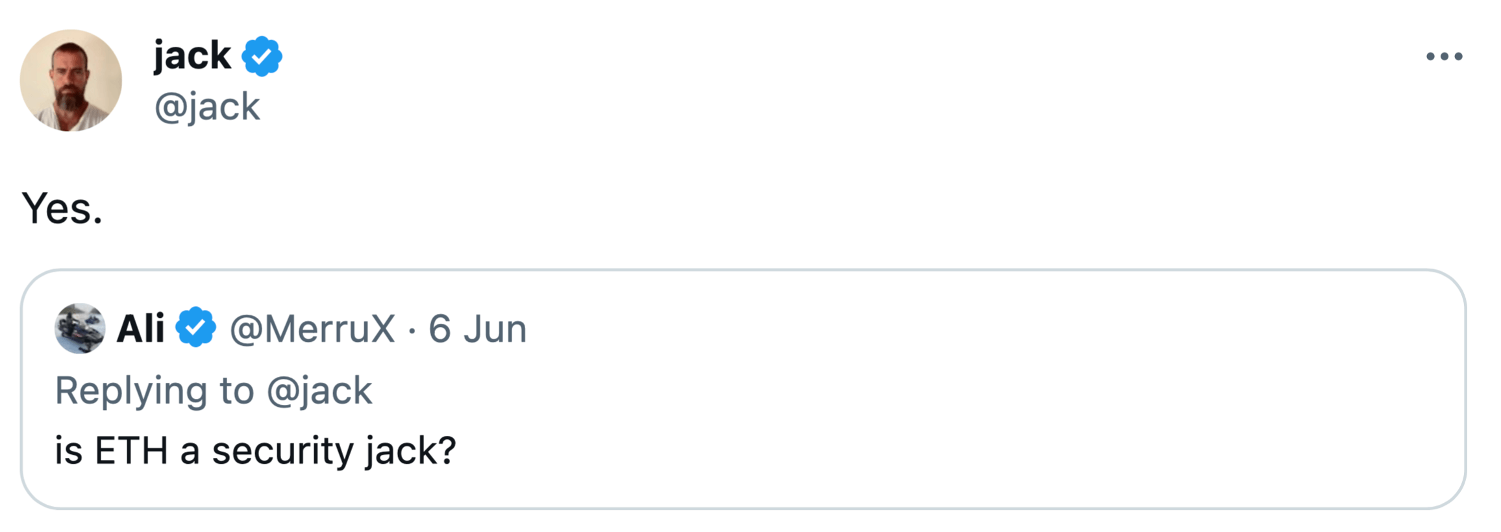This screenshot has width=1501, height=532.
Task: Open jack's profile picture
Action: point(71,80)
